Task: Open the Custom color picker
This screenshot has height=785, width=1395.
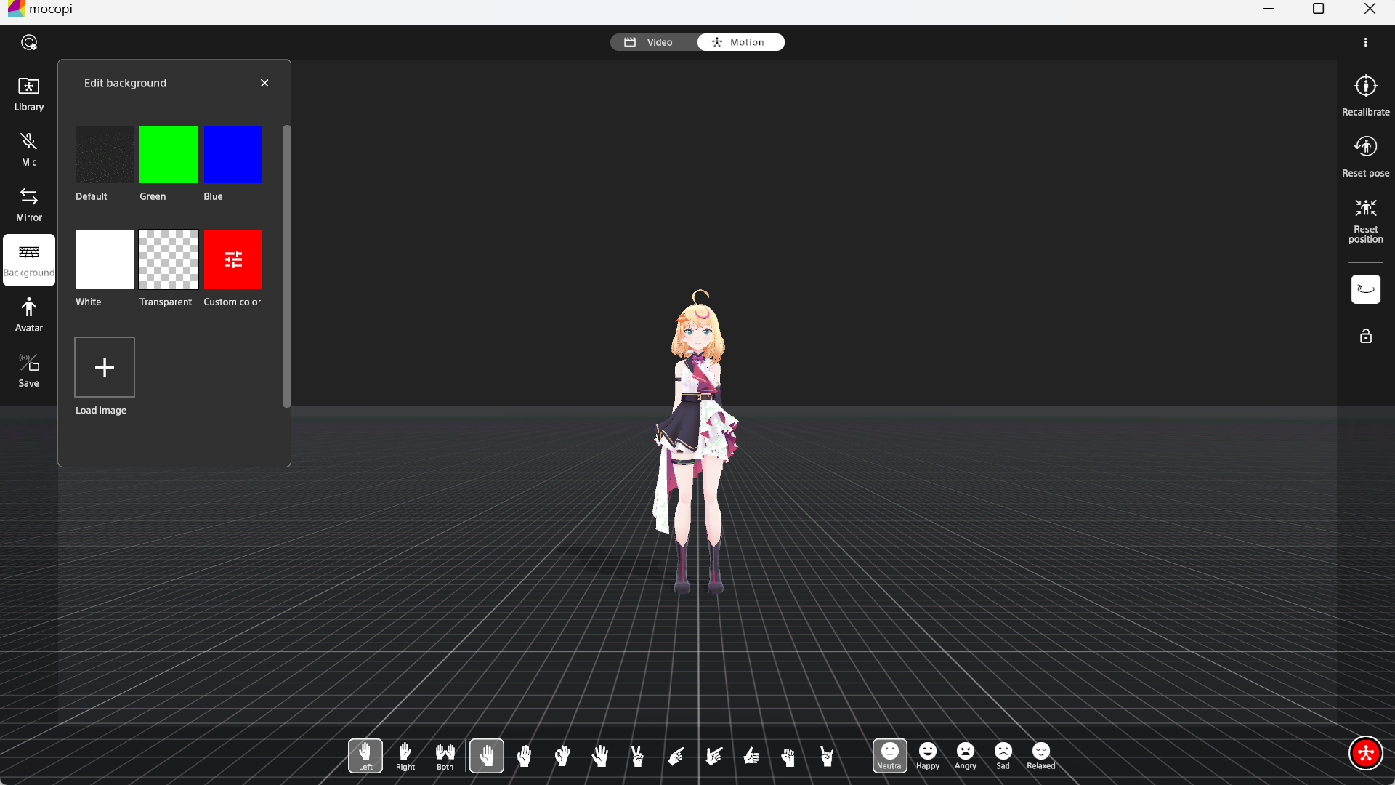Action: click(x=233, y=259)
